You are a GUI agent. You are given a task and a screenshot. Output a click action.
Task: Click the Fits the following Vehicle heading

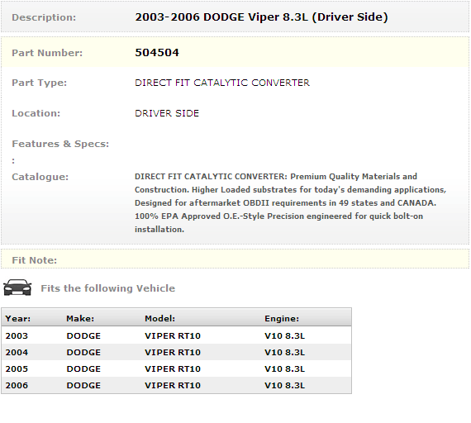pos(108,288)
